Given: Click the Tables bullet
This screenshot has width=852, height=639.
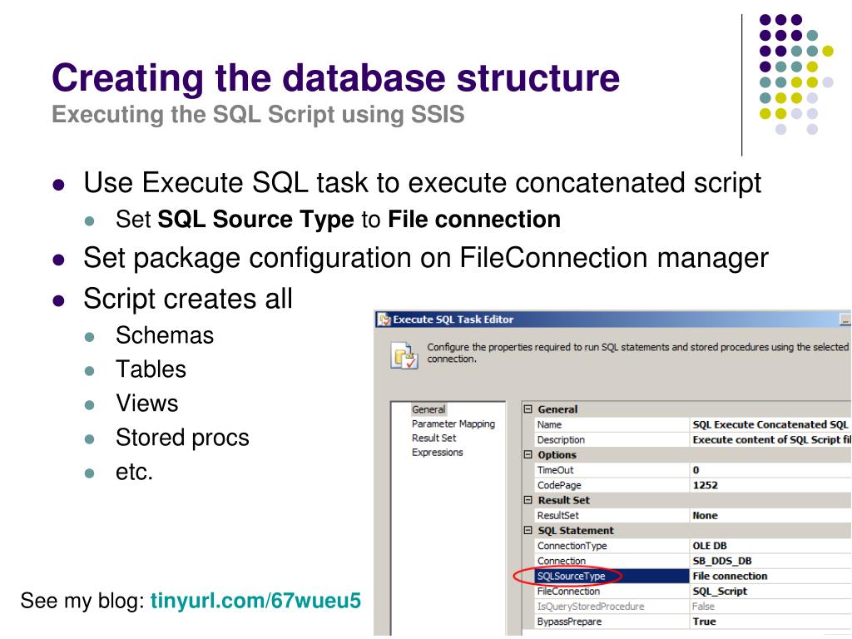Looking at the screenshot, I should tap(151, 369).
